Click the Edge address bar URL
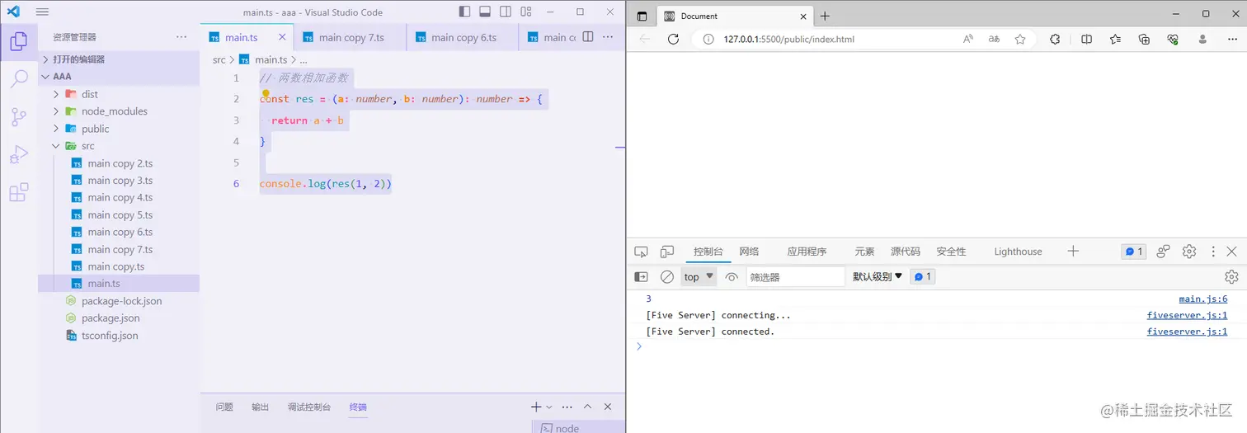The image size is (1247, 433). point(790,39)
